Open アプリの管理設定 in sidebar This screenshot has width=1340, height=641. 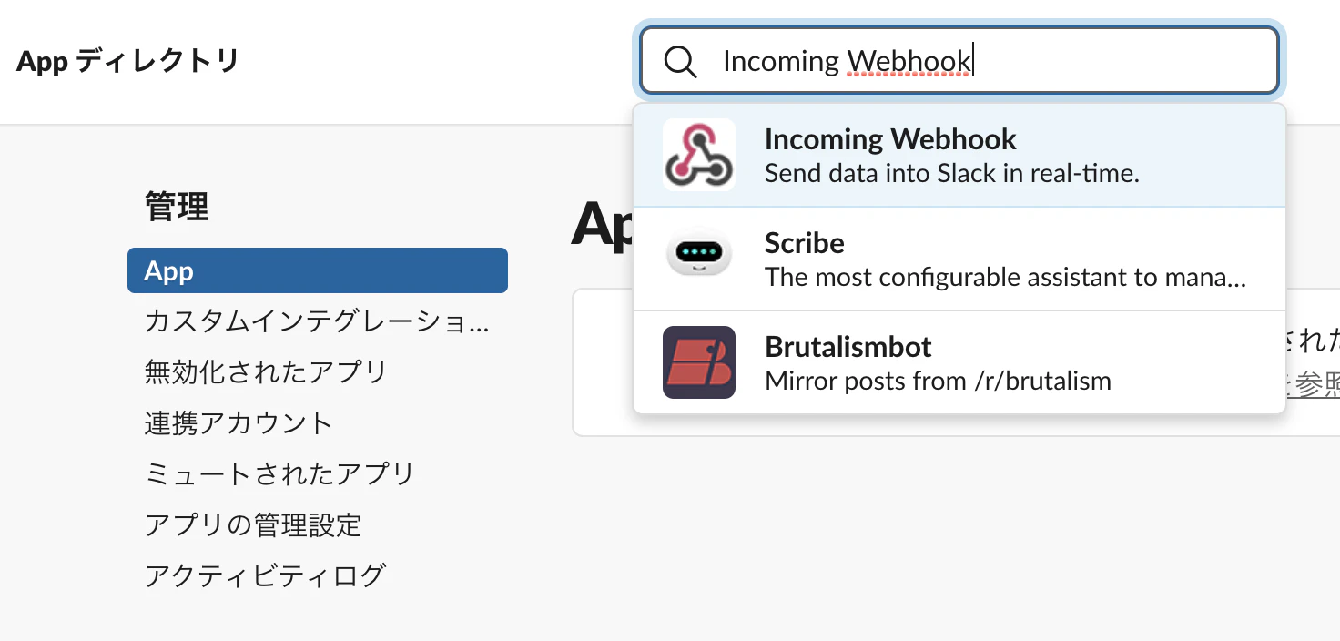(253, 525)
